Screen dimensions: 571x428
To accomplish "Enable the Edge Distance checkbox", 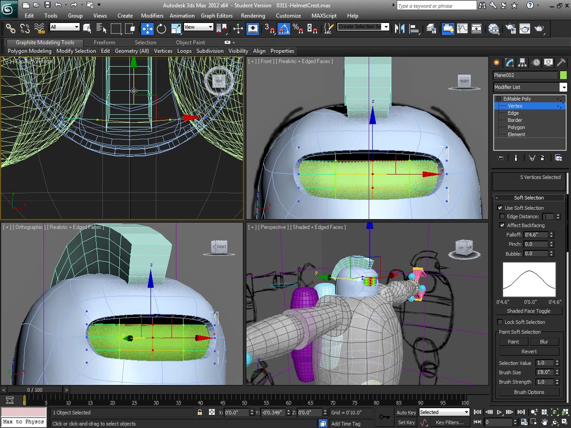I will [502, 216].
